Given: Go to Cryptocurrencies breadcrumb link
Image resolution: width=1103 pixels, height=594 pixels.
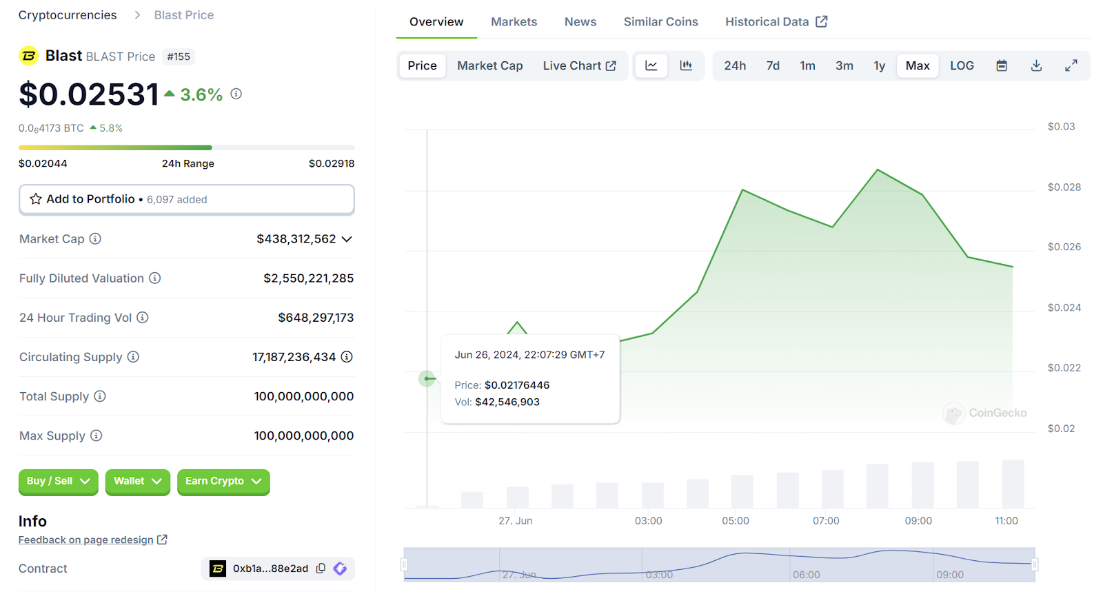Looking at the screenshot, I should (x=68, y=15).
